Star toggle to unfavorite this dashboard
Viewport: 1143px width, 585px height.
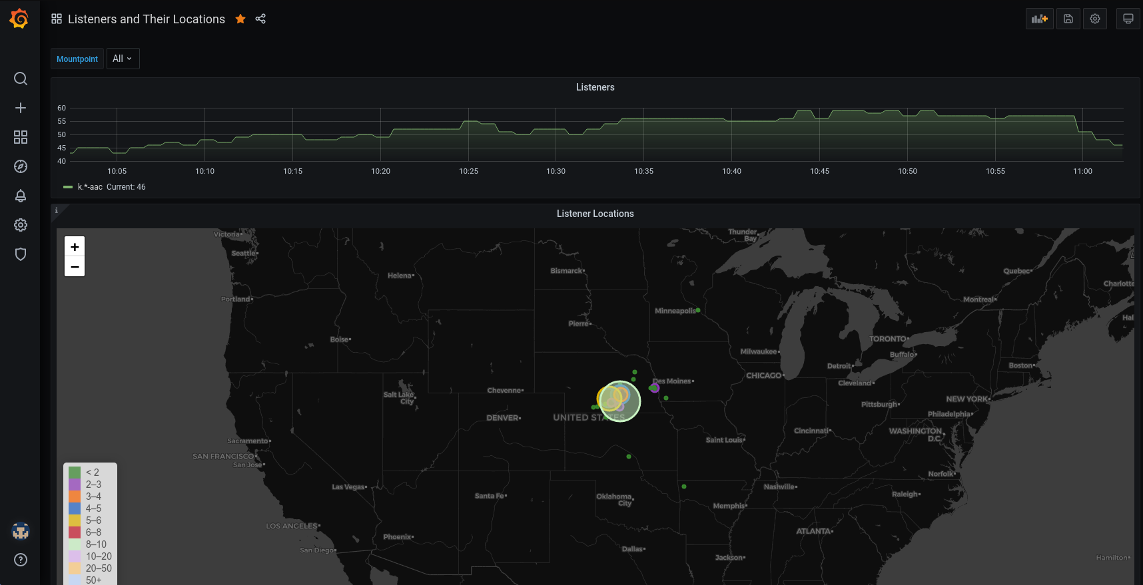pos(240,19)
